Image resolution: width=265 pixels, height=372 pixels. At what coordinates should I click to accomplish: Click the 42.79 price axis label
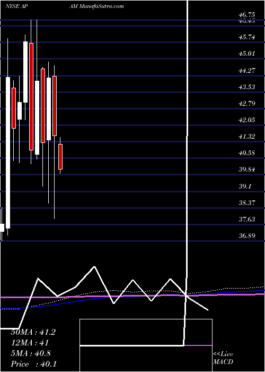click(x=246, y=104)
